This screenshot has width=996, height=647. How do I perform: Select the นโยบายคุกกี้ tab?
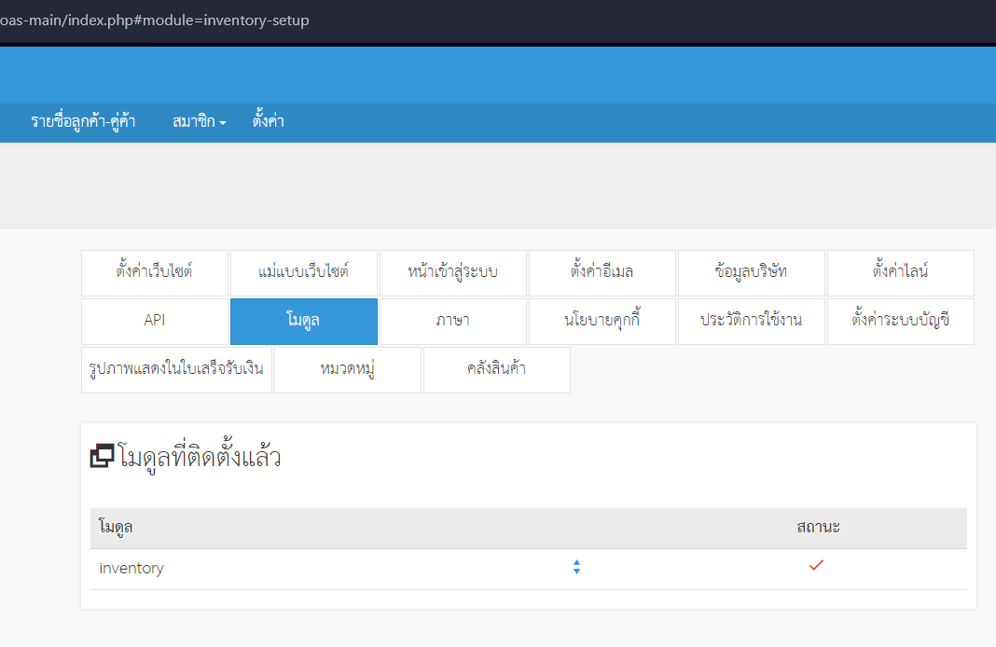click(602, 322)
